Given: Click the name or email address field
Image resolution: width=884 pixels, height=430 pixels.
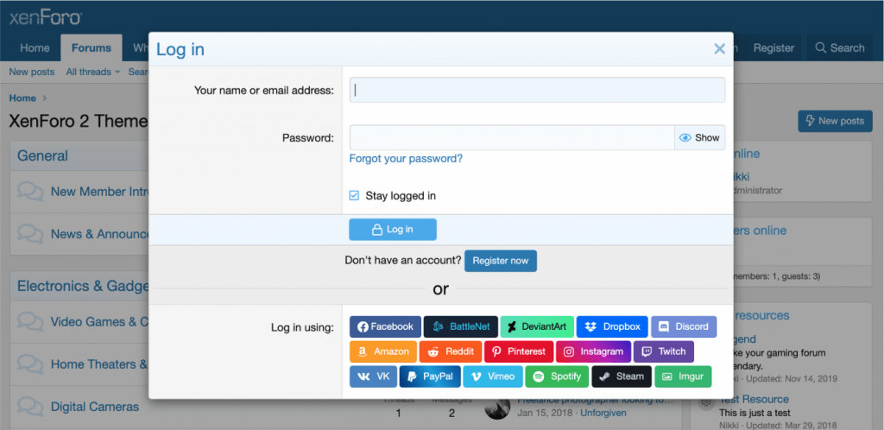Looking at the screenshot, I should (537, 90).
